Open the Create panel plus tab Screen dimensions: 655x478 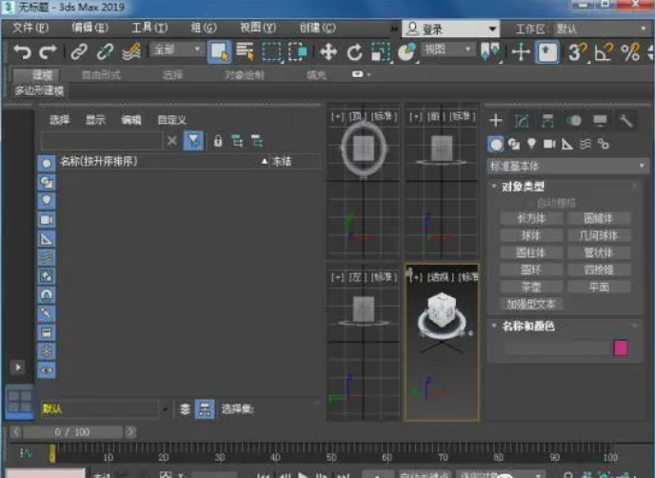(495, 121)
